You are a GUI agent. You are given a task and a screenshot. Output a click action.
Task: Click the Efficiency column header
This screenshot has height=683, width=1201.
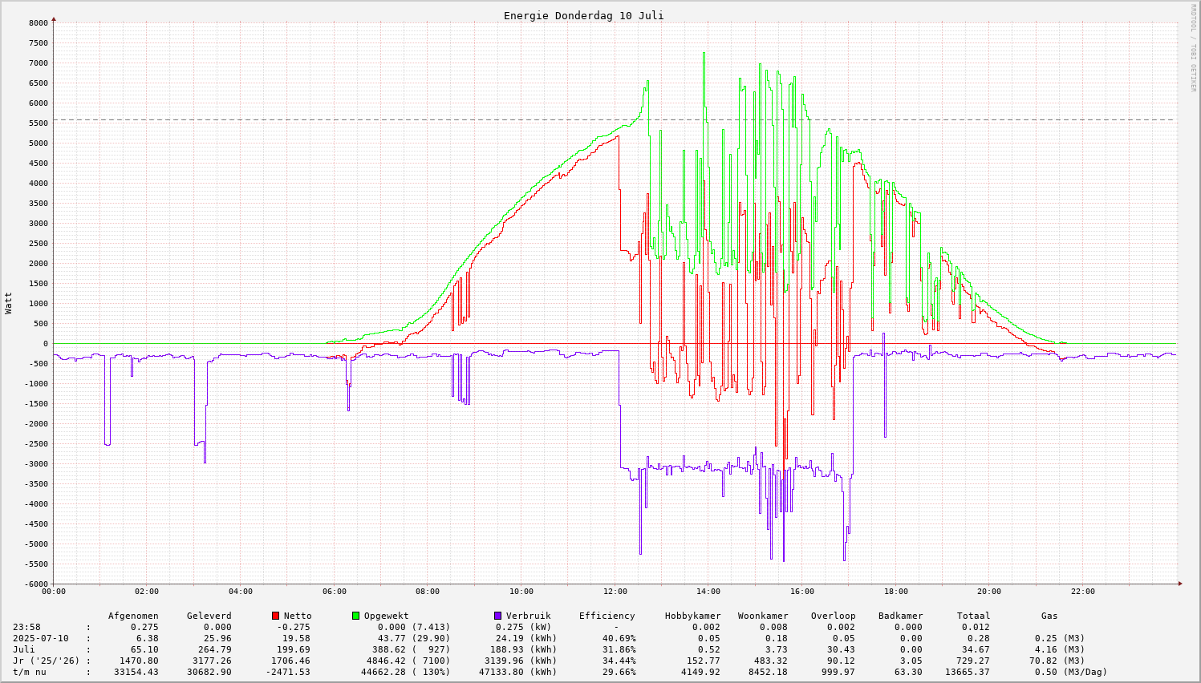(607, 616)
